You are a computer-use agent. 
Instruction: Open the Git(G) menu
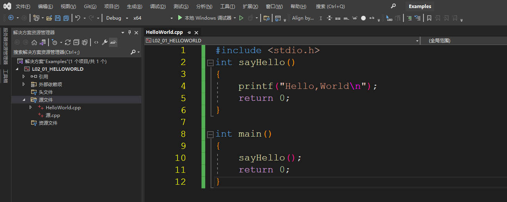tap(90, 7)
